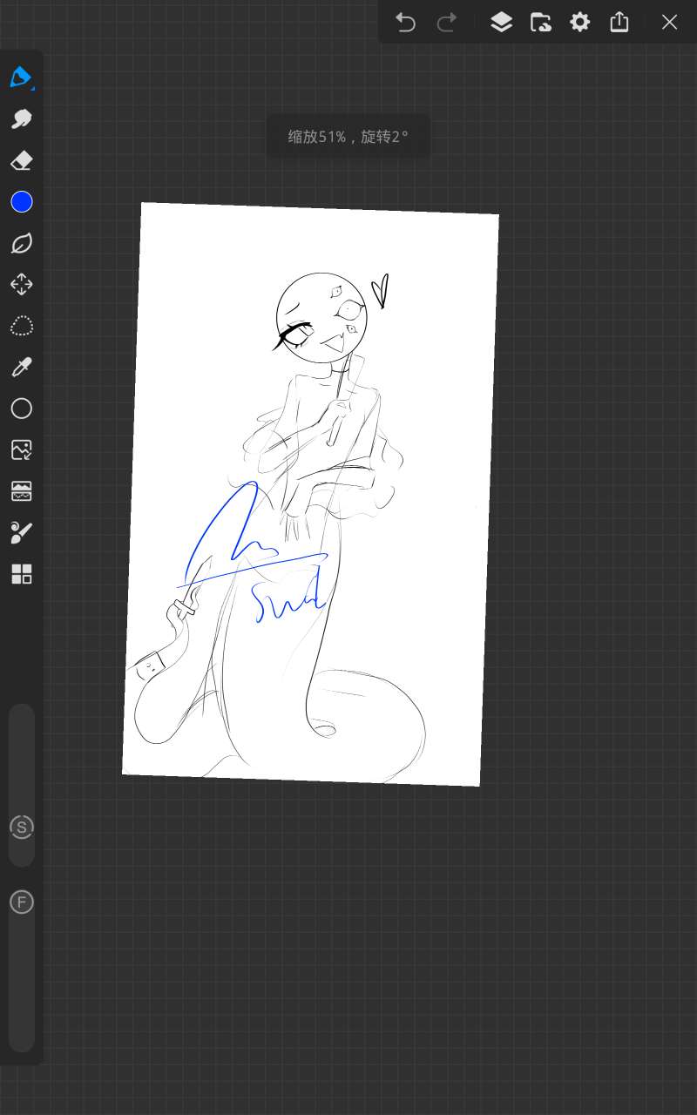
Task: Open the folder sync gallery icon
Action: click(541, 22)
